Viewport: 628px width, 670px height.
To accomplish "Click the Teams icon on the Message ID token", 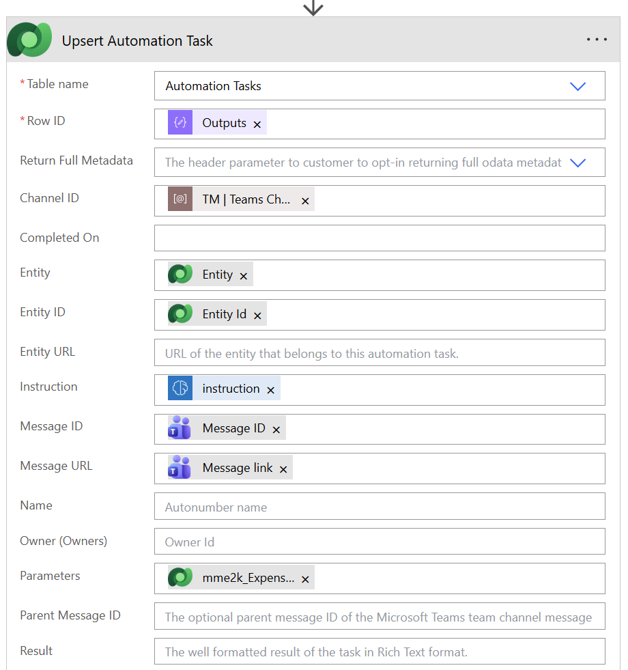I will pyautogui.click(x=180, y=428).
